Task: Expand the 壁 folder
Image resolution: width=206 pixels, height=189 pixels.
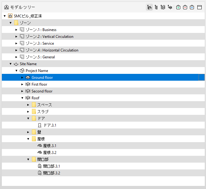Action: tap(28, 132)
